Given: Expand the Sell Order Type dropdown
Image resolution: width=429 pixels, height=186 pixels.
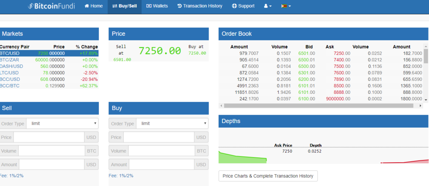Looking at the screenshot, I should click(62, 123).
